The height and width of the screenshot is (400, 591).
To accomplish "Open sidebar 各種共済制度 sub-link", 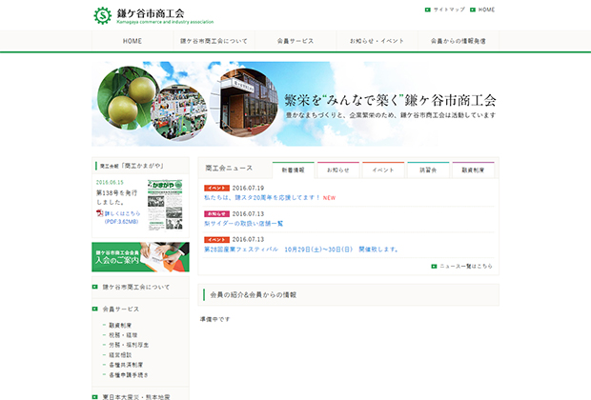I will pyautogui.click(x=126, y=365).
